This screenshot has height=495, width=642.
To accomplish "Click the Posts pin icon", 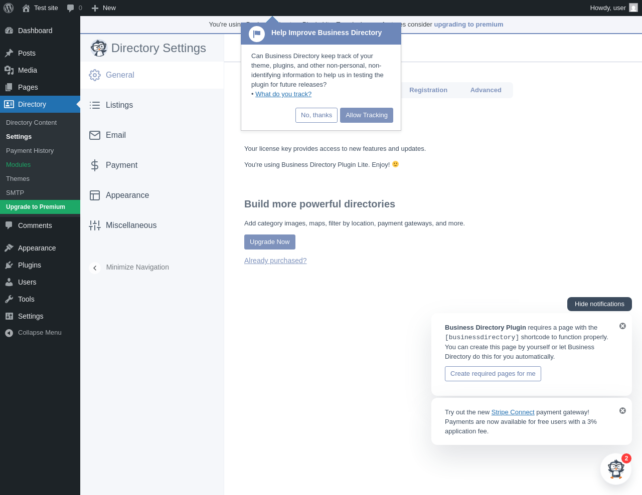I will [9, 53].
